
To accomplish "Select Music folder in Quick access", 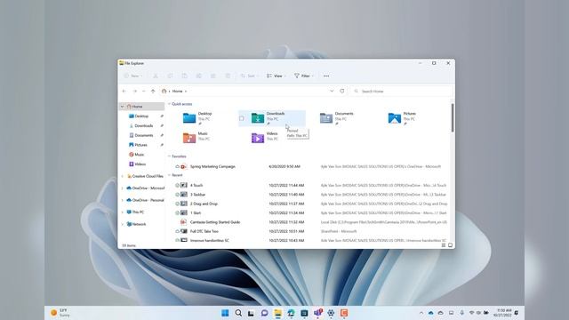I will tap(196, 138).
